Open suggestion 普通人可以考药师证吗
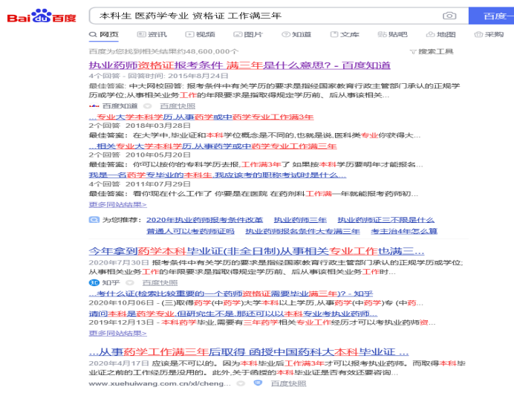The width and height of the screenshot is (514, 393). tap(190, 231)
